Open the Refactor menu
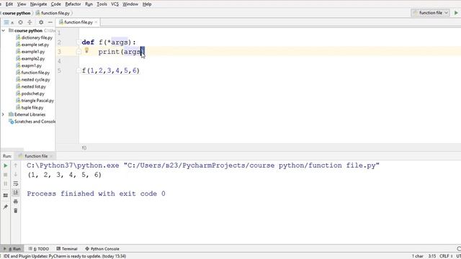Image resolution: width=461 pixels, height=259 pixels. point(73,4)
